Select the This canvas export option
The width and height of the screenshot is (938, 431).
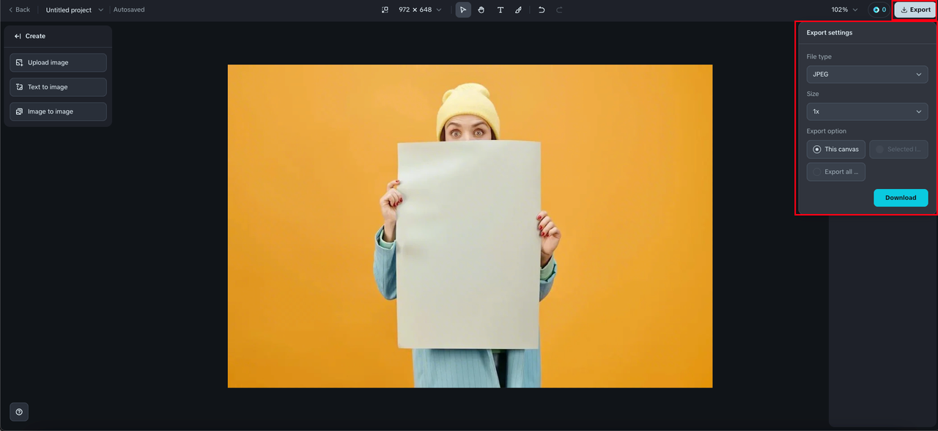(836, 150)
